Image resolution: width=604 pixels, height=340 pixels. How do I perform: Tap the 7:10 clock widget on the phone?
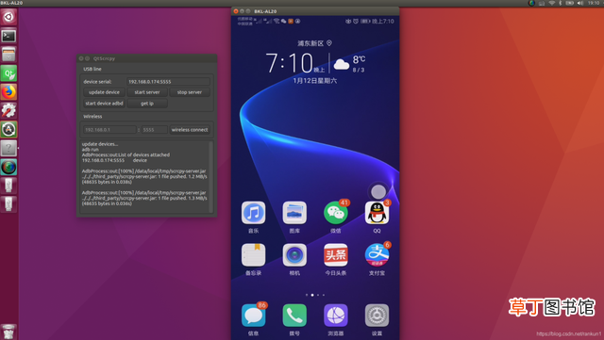coord(290,63)
